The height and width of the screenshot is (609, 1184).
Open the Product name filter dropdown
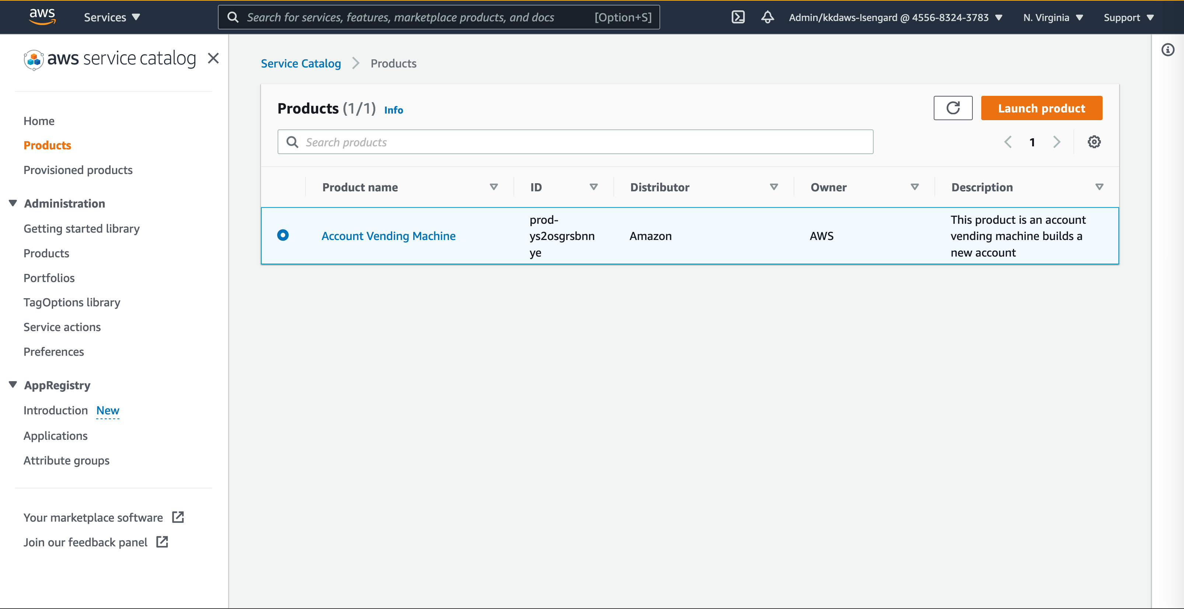coord(494,187)
